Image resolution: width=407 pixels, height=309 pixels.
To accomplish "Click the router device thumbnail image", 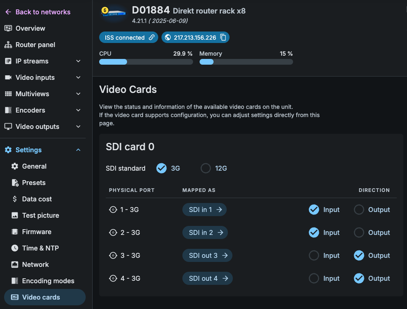I will click(114, 13).
